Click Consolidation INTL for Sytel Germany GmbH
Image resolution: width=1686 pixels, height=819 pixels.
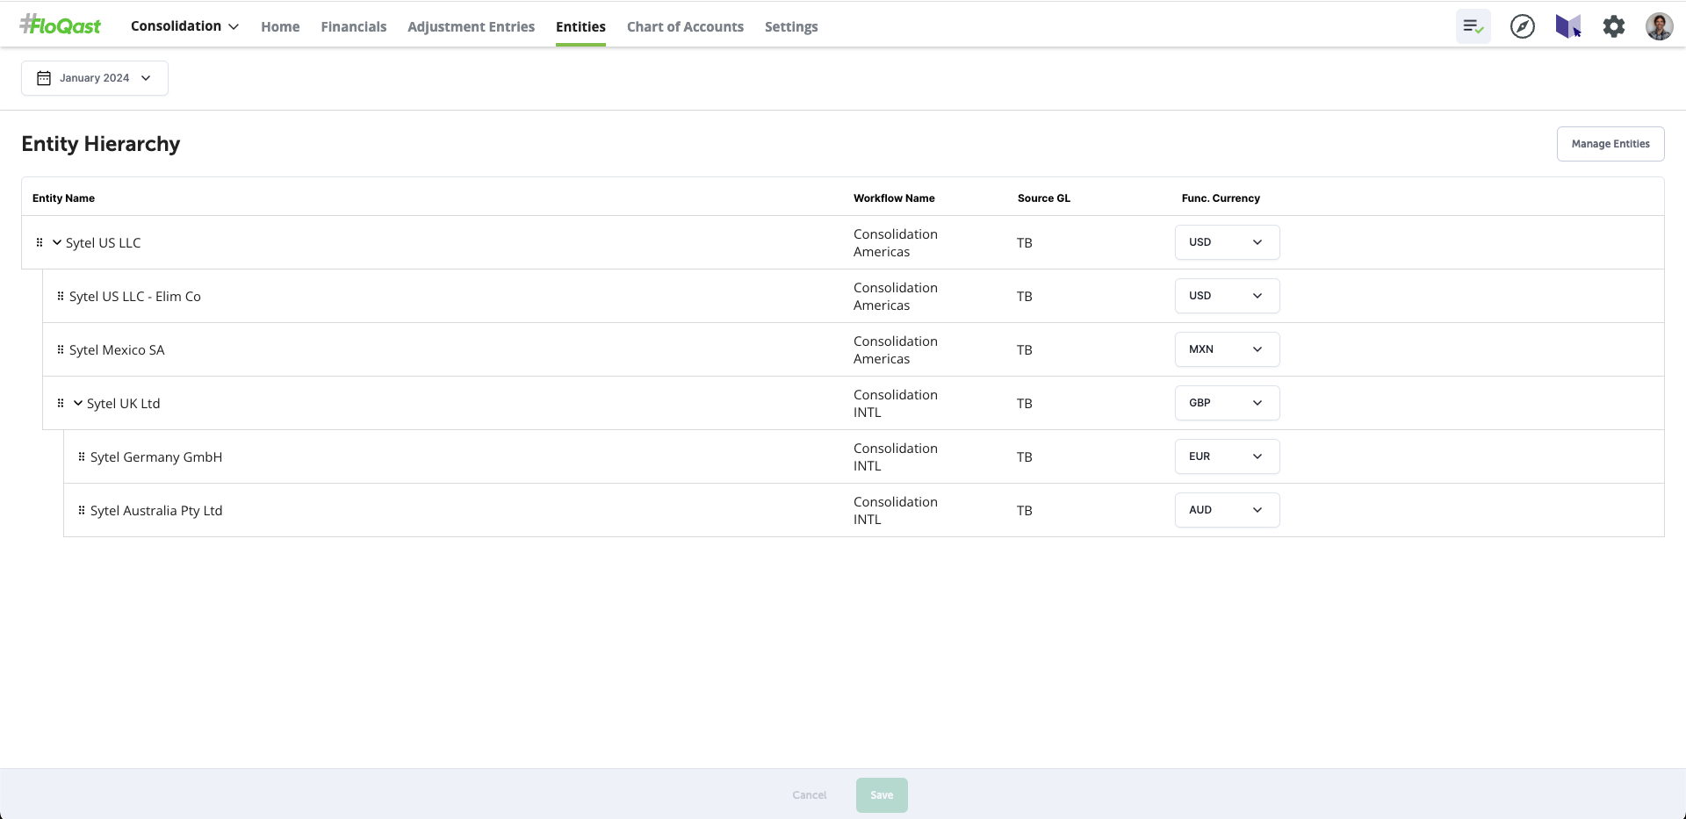pos(896,456)
